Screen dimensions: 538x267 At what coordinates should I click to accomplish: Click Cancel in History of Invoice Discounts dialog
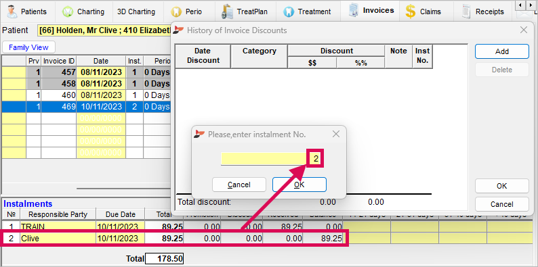(x=502, y=204)
